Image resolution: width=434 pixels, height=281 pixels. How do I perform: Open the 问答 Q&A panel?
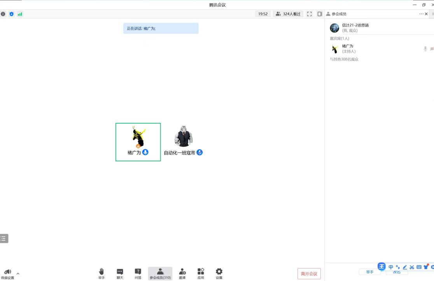coord(138,274)
